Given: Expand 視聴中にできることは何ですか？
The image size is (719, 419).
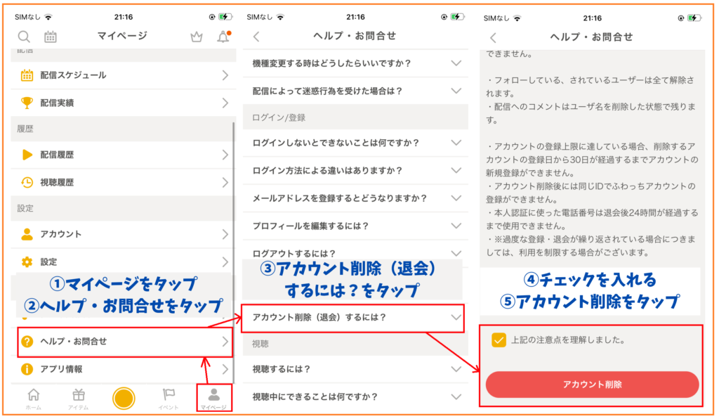Looking at the screenshot, I should coord(355,397).
